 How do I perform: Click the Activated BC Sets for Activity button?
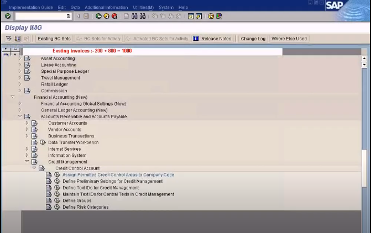(157, 39)
